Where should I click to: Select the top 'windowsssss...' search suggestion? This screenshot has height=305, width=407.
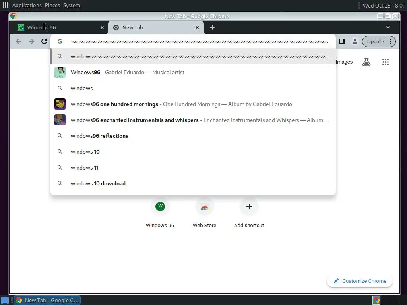[193, 56]
